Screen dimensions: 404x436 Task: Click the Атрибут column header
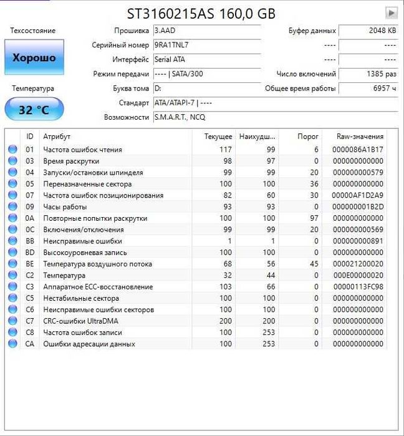click(x=57, y=137)
